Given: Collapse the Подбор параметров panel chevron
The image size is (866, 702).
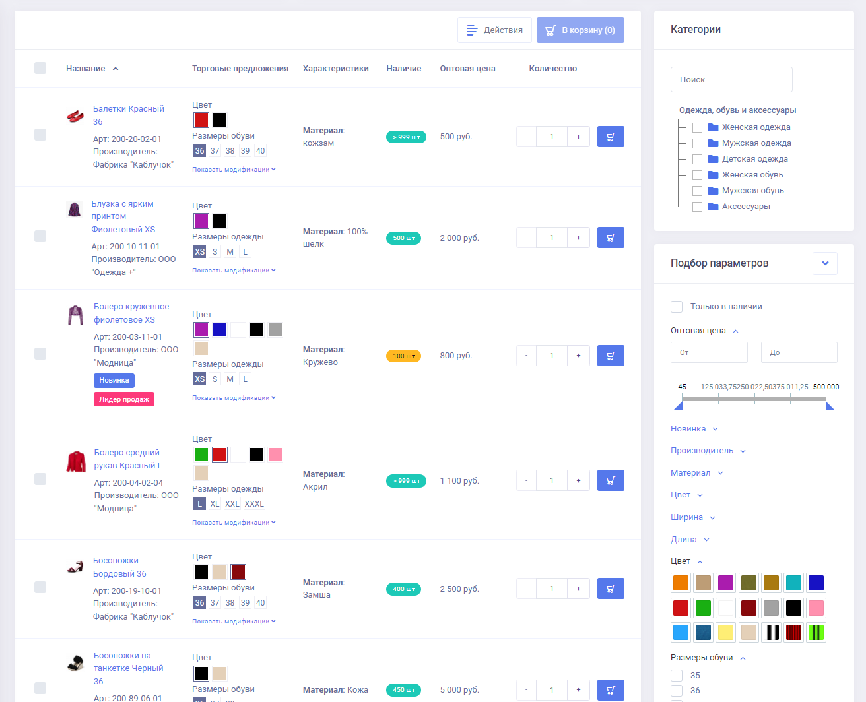Looking at the screenshot, I should coord(824,263).
